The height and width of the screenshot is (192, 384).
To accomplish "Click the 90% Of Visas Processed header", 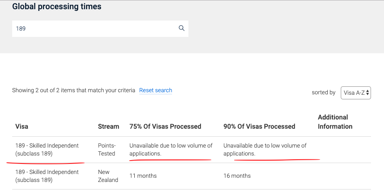I will [259, 127].
